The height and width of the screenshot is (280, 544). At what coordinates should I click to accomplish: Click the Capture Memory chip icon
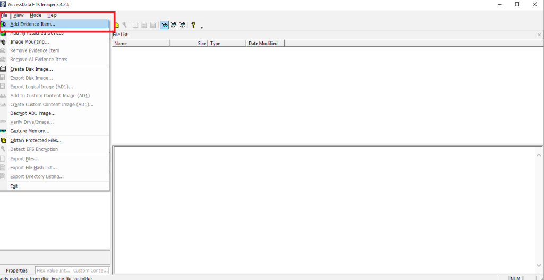[3, 131]
